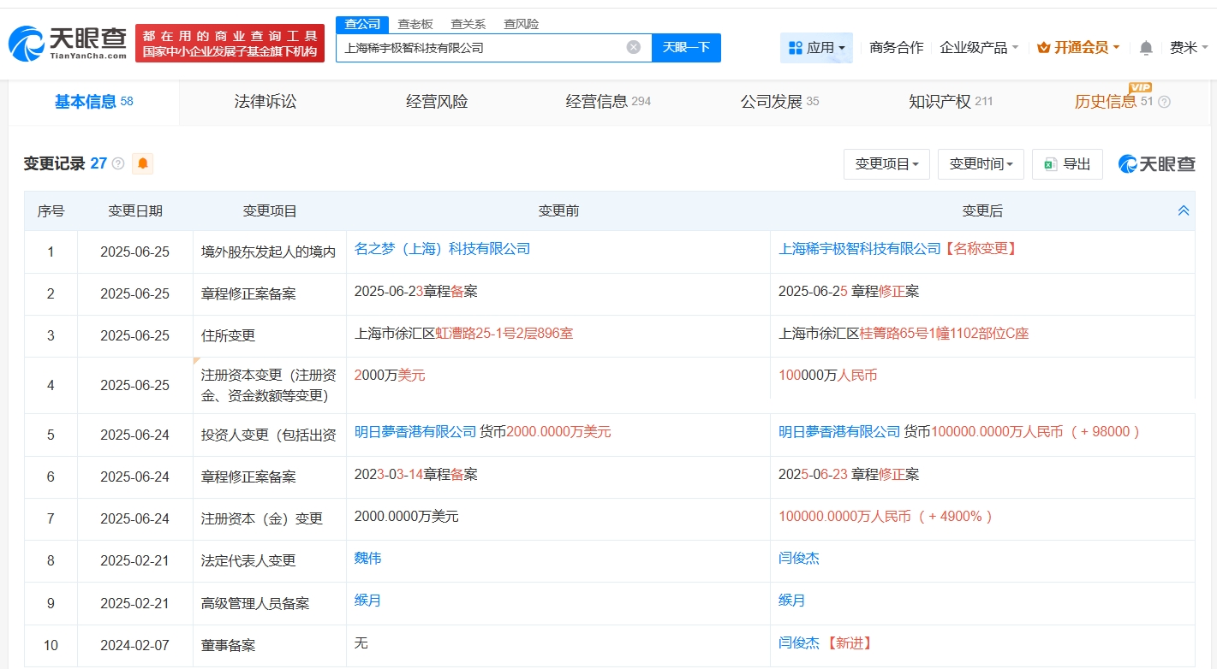Select the 查老板 search mode tab

[415, 24]
